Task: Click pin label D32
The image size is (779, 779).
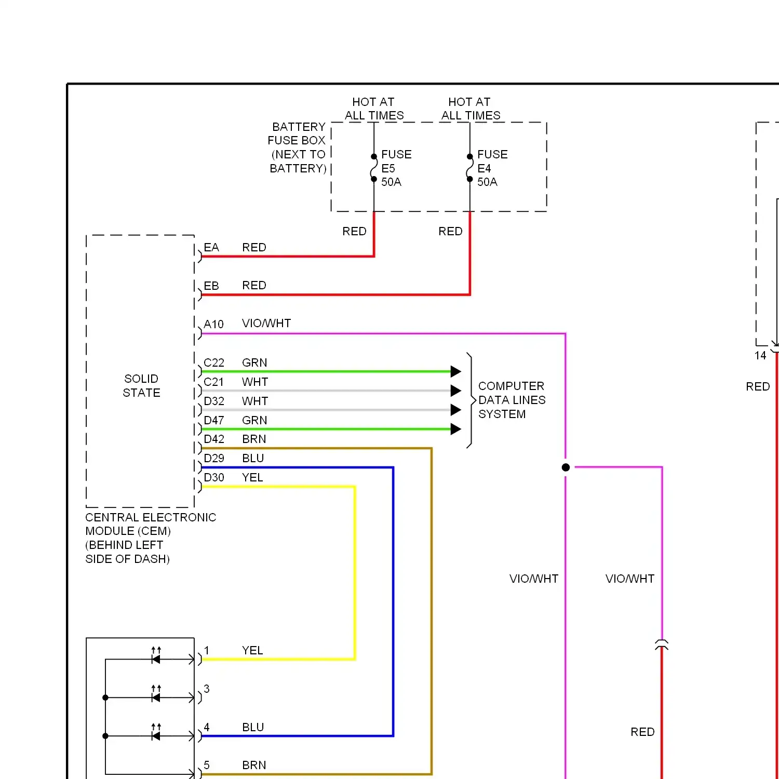Action: (x=214, y=401)
